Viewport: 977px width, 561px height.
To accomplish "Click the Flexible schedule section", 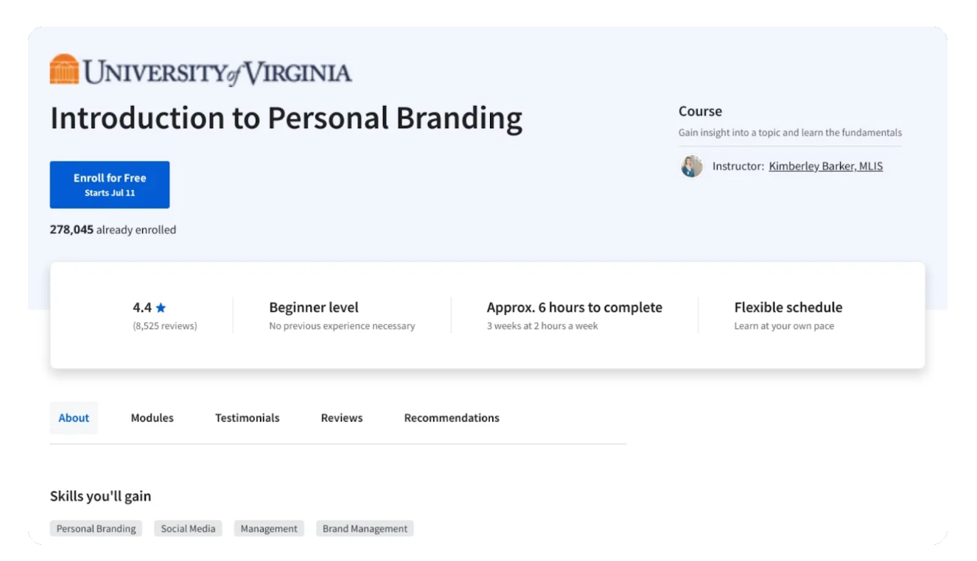I will pyautogui.click(x=788, y=307).
